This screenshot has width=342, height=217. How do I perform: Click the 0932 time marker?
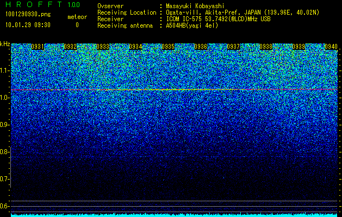[x=70, y=47]
